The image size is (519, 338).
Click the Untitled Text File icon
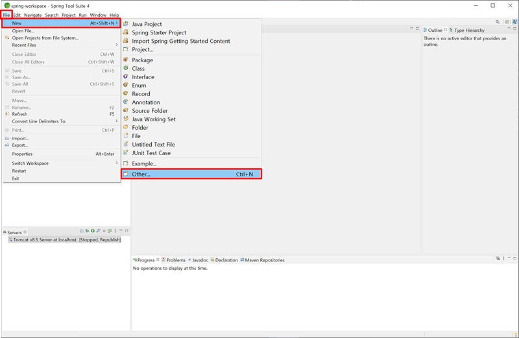(x=126, y=144)
